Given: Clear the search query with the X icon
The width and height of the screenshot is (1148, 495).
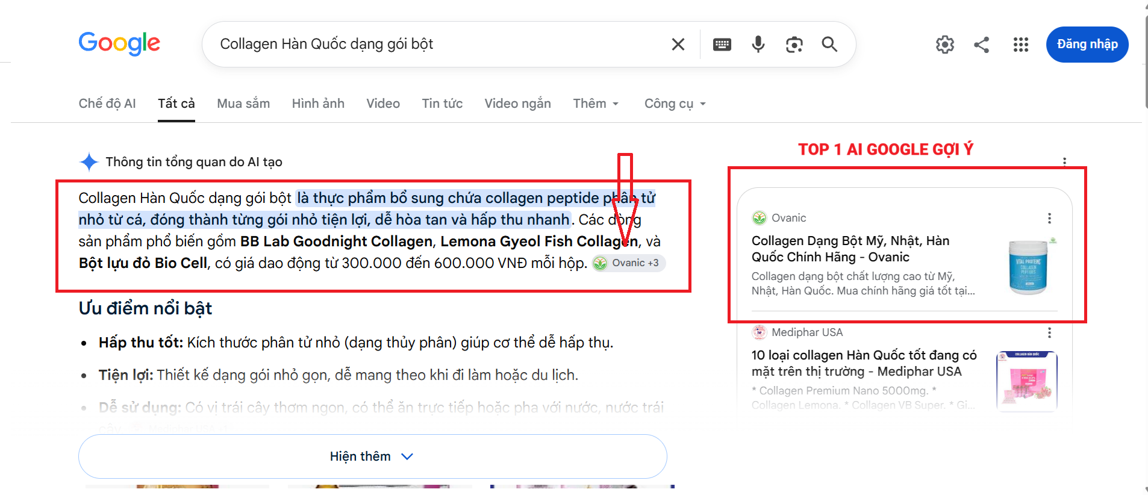Looking at the screenshot, I should 678,44.
